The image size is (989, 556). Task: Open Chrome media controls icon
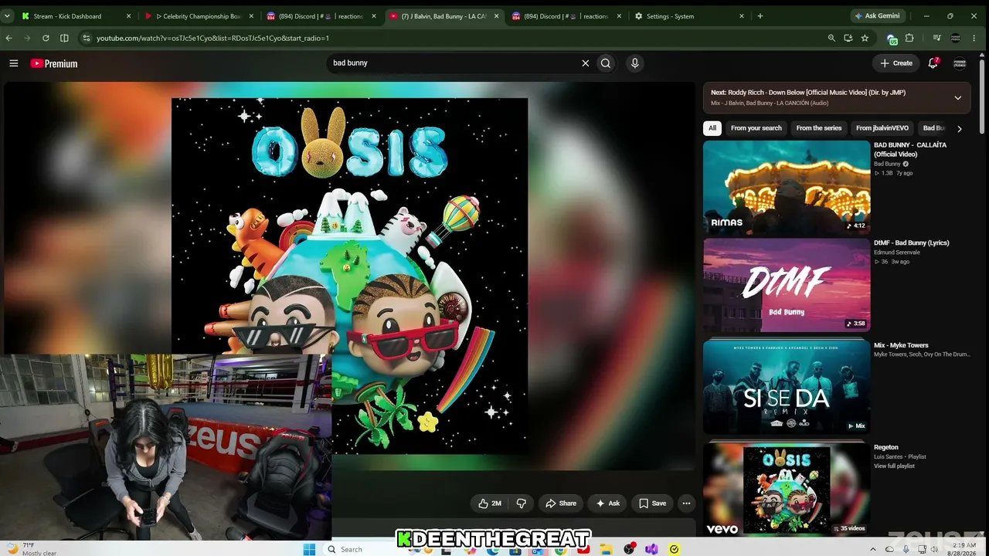(x=936, y=38)
